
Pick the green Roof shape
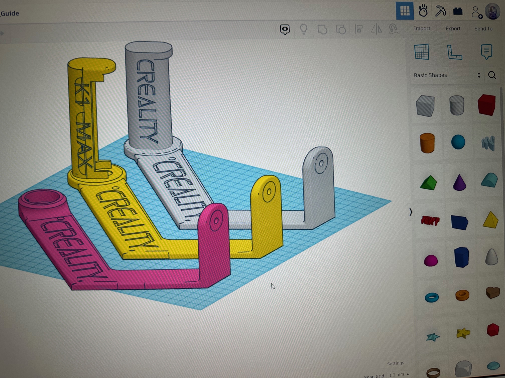point(428,183)
